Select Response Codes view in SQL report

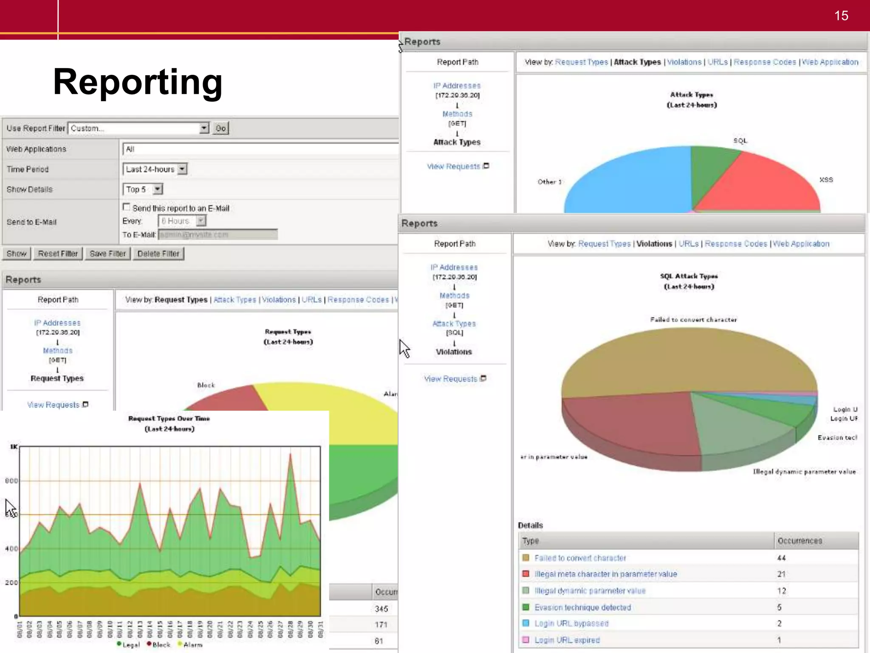(x=736, y=244)
